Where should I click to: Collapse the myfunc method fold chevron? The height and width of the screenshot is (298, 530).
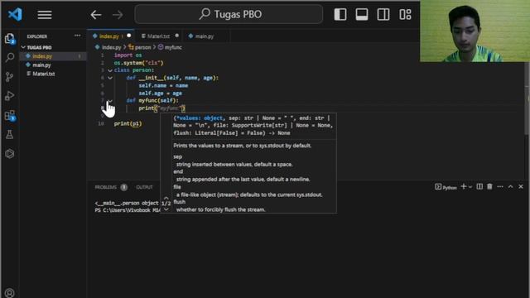point(110,101)
